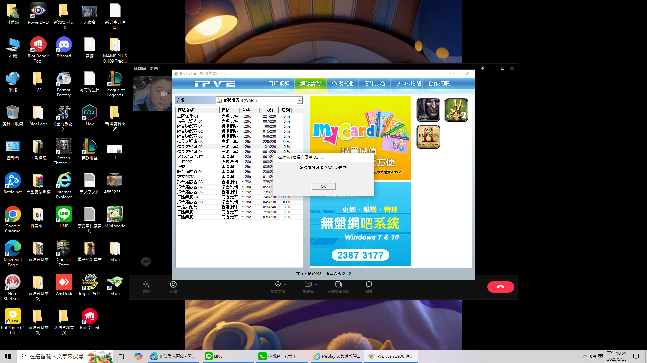Open the effects (特效) sparkle icon
This screenshot has height=363, width=647.
click(146, 285)
